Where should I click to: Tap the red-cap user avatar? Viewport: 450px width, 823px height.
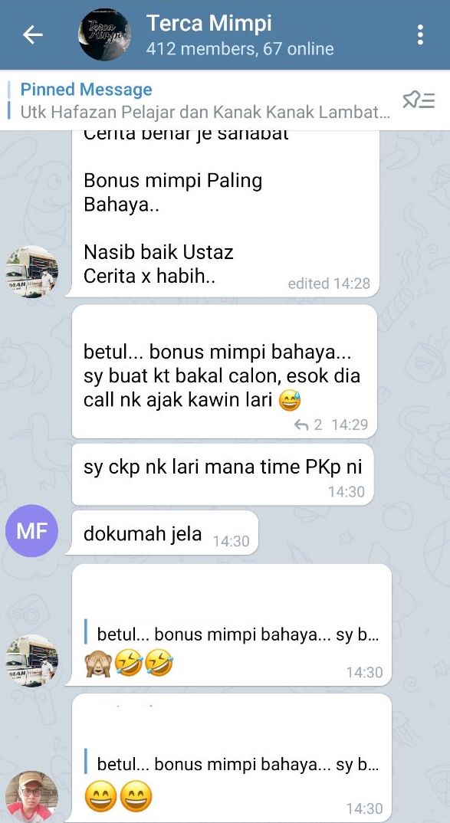point(31,796)
